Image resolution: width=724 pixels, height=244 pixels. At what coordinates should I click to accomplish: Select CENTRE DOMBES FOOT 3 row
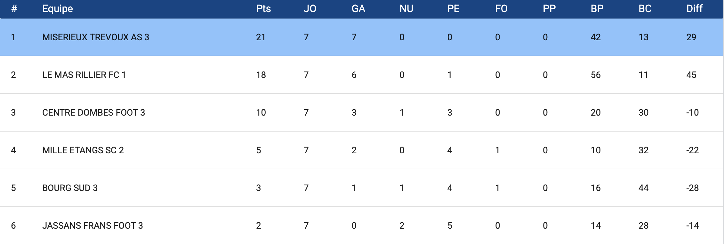click(93, 113)
